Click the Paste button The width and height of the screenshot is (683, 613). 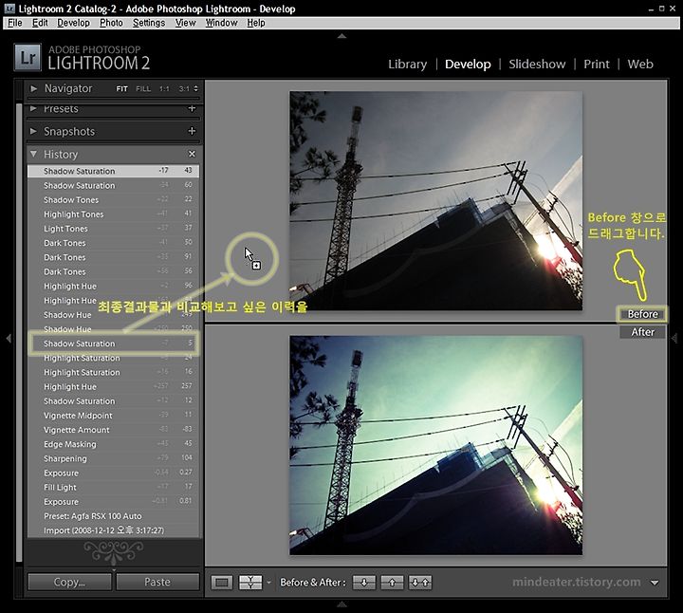click(157, 582)
